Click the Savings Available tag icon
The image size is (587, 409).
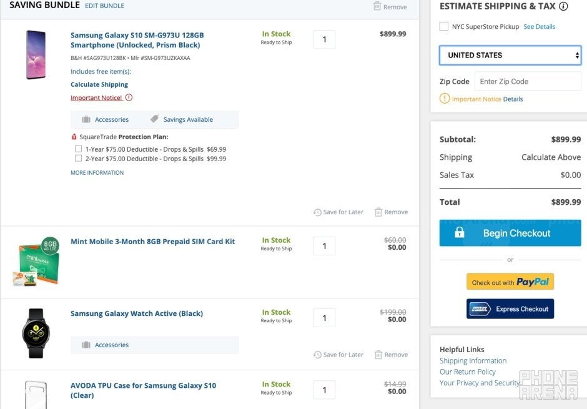pyautogui.click(x=154, y=119)
